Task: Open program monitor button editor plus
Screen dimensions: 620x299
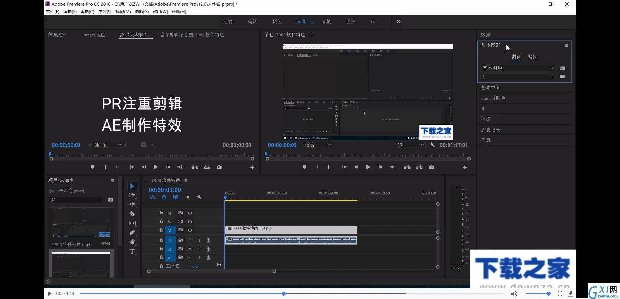Action: click(x=465, y=167)
